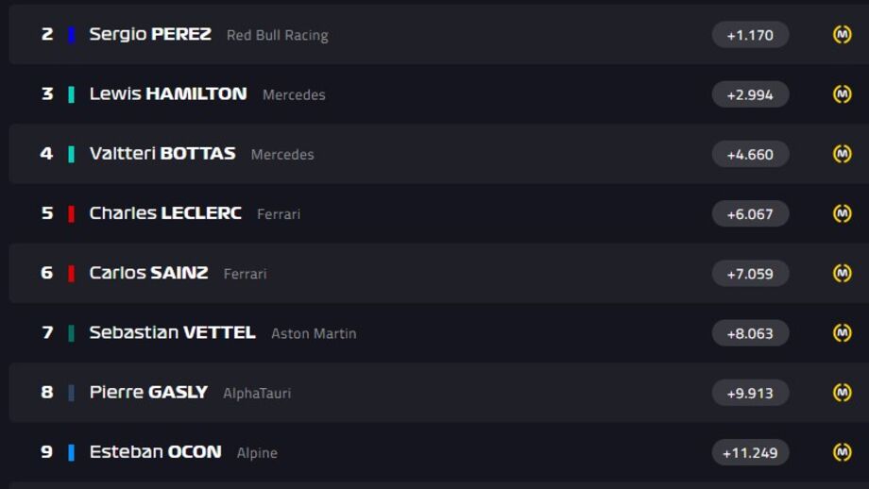The height and width of the screenshot is (489, 869).
Task: Select the +2.994 gap pill
Action: click(750, 94)
